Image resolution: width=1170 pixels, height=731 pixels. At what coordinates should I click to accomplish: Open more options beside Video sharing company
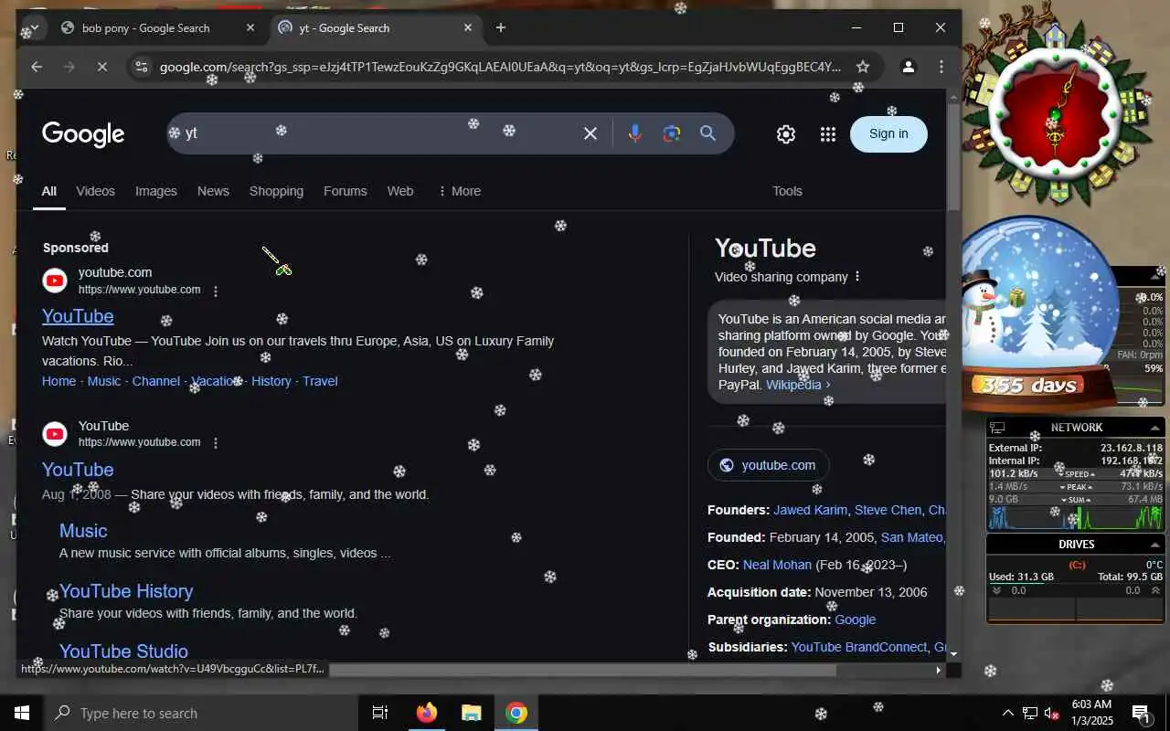point(856,277)
